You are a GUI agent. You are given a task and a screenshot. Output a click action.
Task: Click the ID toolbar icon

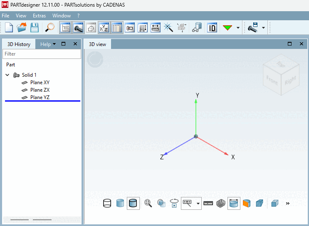212,28
